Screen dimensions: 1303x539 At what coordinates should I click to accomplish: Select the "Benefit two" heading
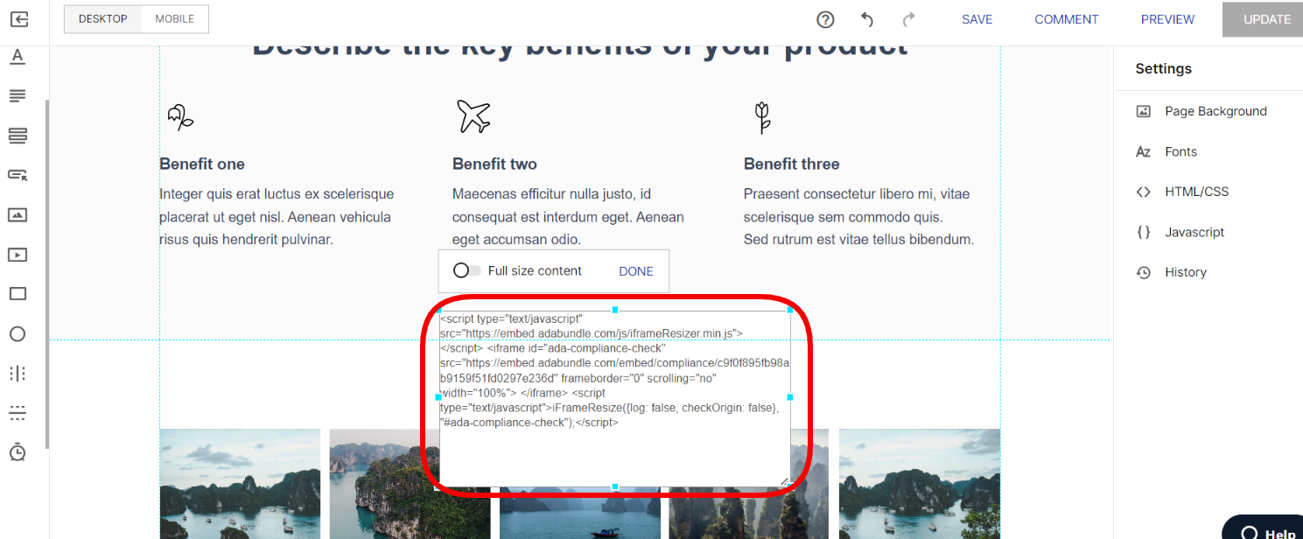[x=494, y=164]
